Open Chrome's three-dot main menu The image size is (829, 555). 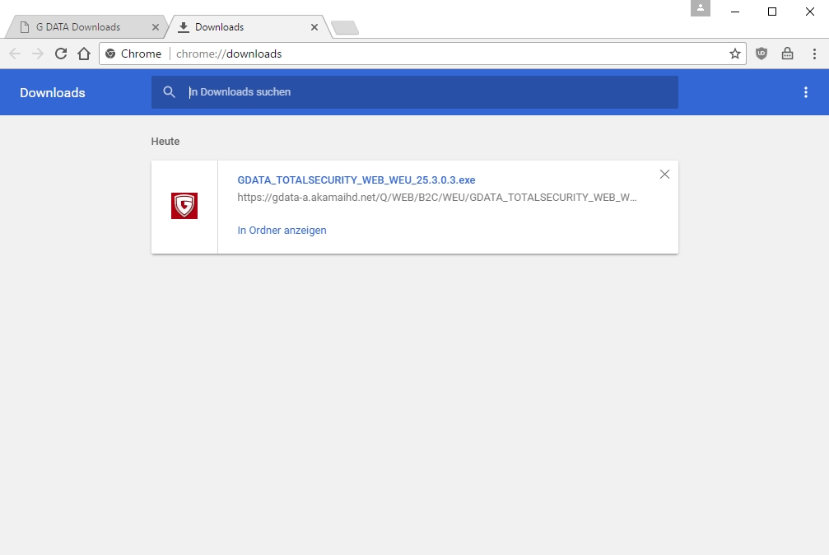(814, 54)
